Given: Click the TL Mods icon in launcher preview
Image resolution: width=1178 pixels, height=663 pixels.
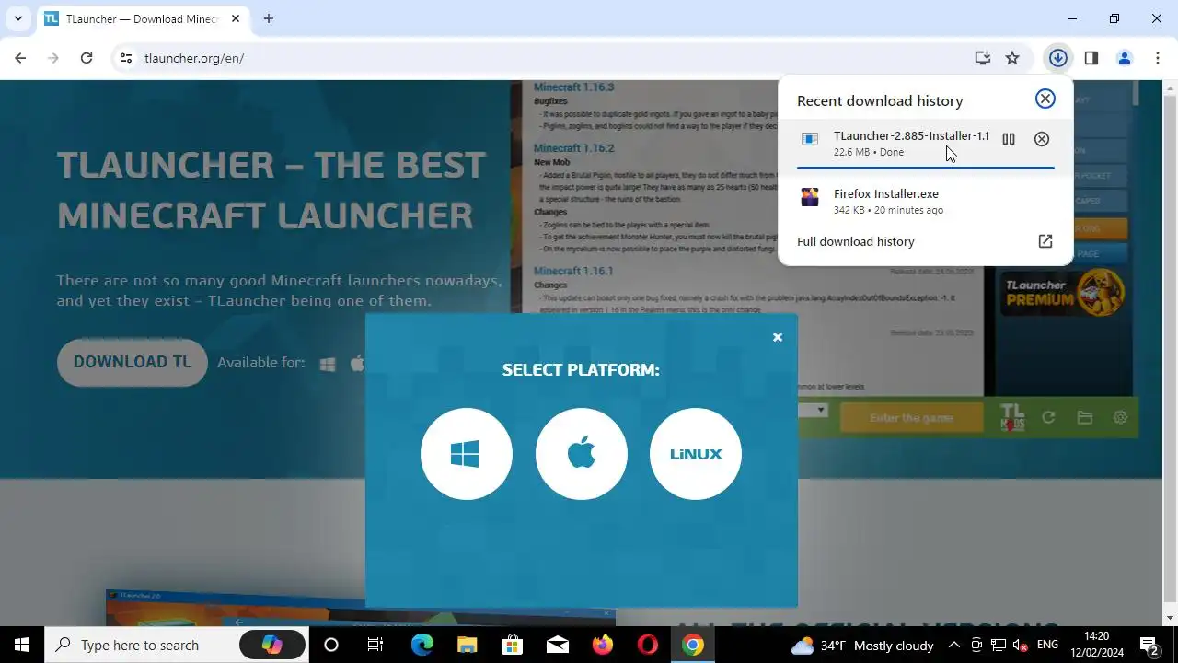Looking at the screenshot, I should 1012,418.
